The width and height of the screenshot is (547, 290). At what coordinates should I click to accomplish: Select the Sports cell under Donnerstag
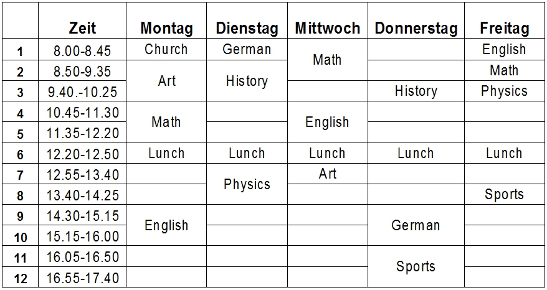(416, 266)
